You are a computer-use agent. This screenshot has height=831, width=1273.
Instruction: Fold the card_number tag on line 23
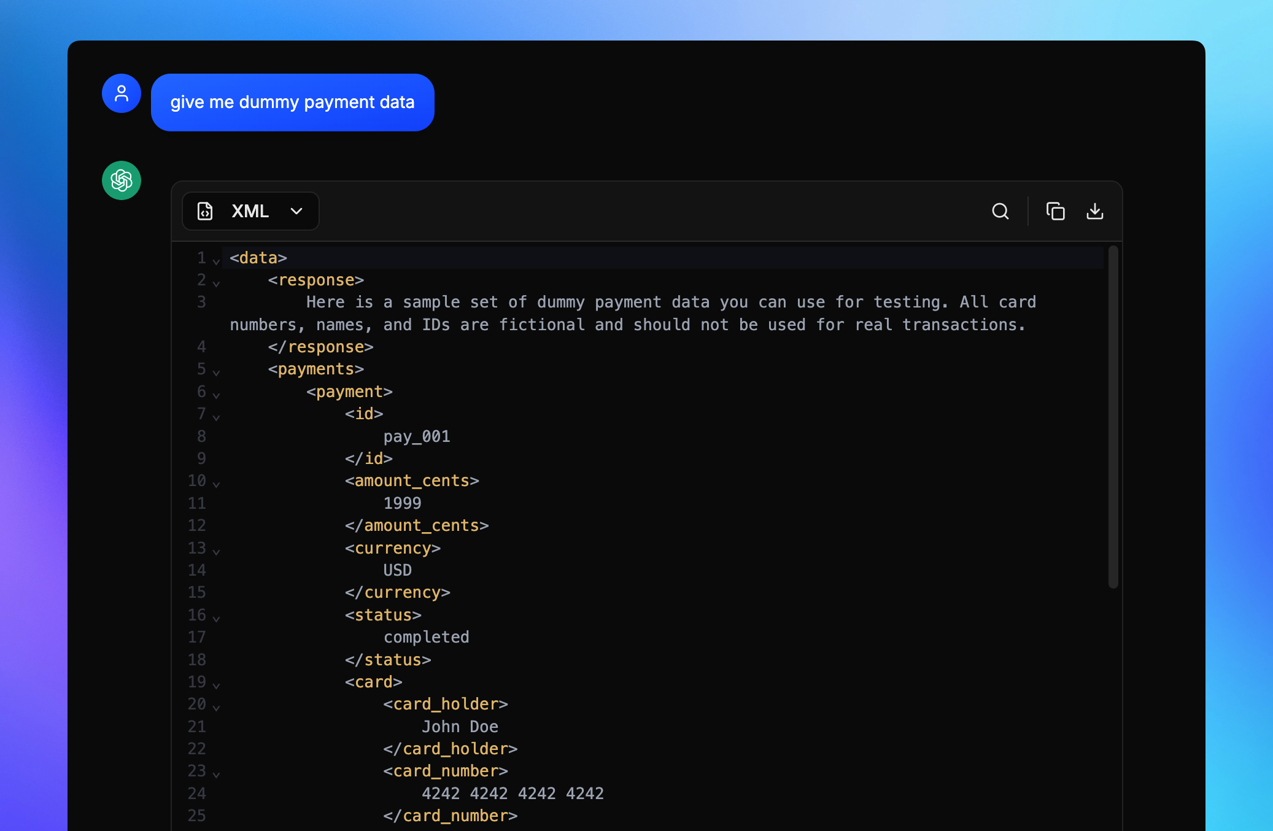coord(216,775)
